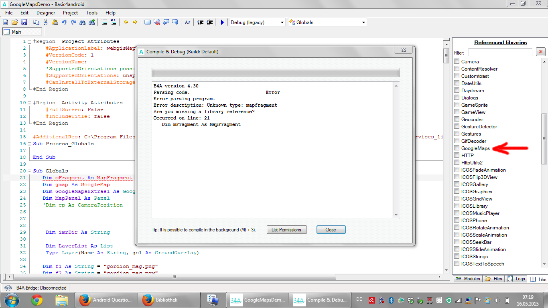Open the Tools menu
The height and width of the screenshot is (308, 548).
pos(91,12)
